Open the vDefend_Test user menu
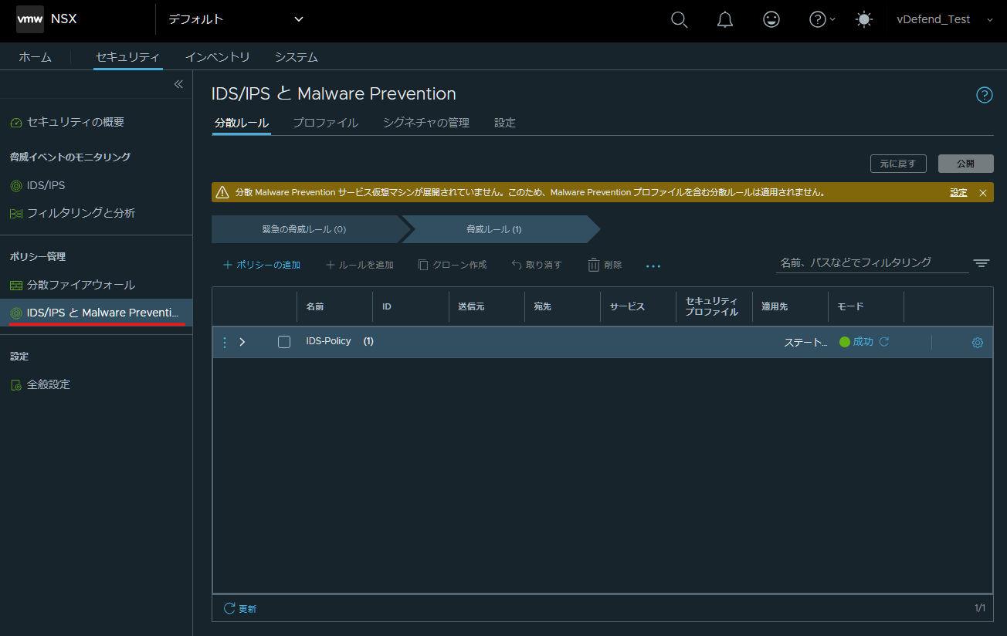This screenshot has width=1007, height=636. [944, 19]
